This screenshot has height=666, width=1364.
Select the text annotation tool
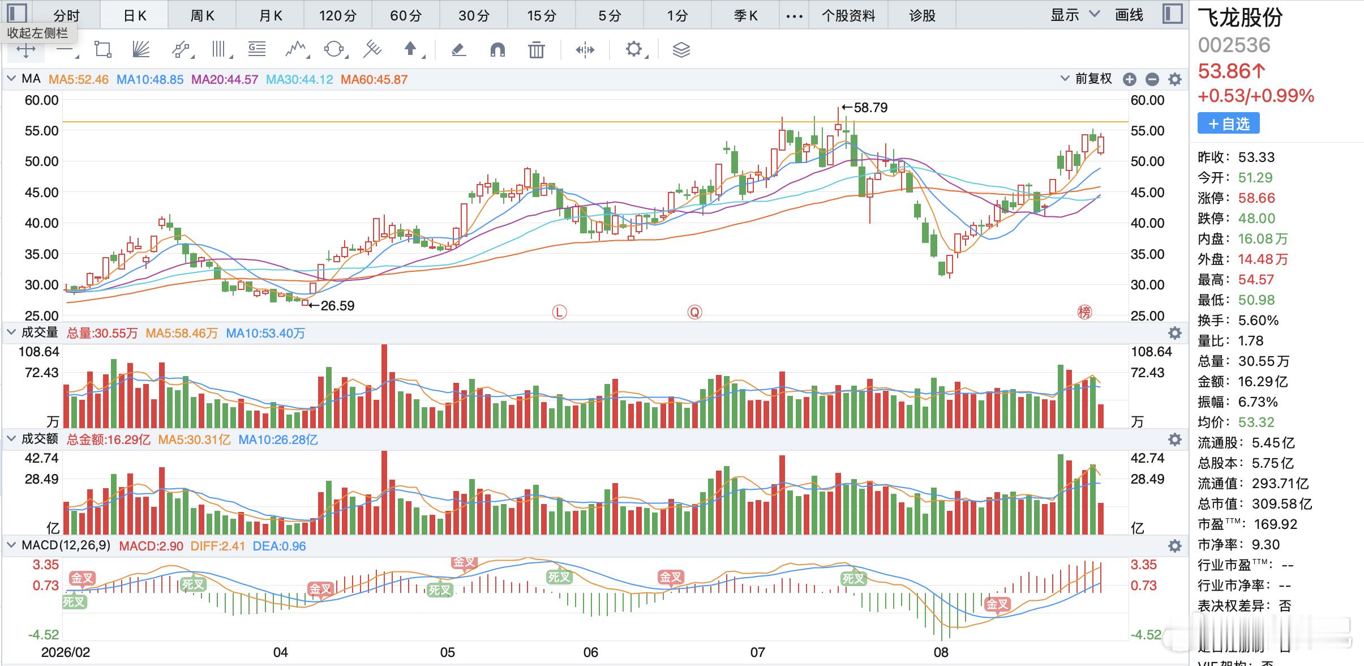(x=257, y=50)
